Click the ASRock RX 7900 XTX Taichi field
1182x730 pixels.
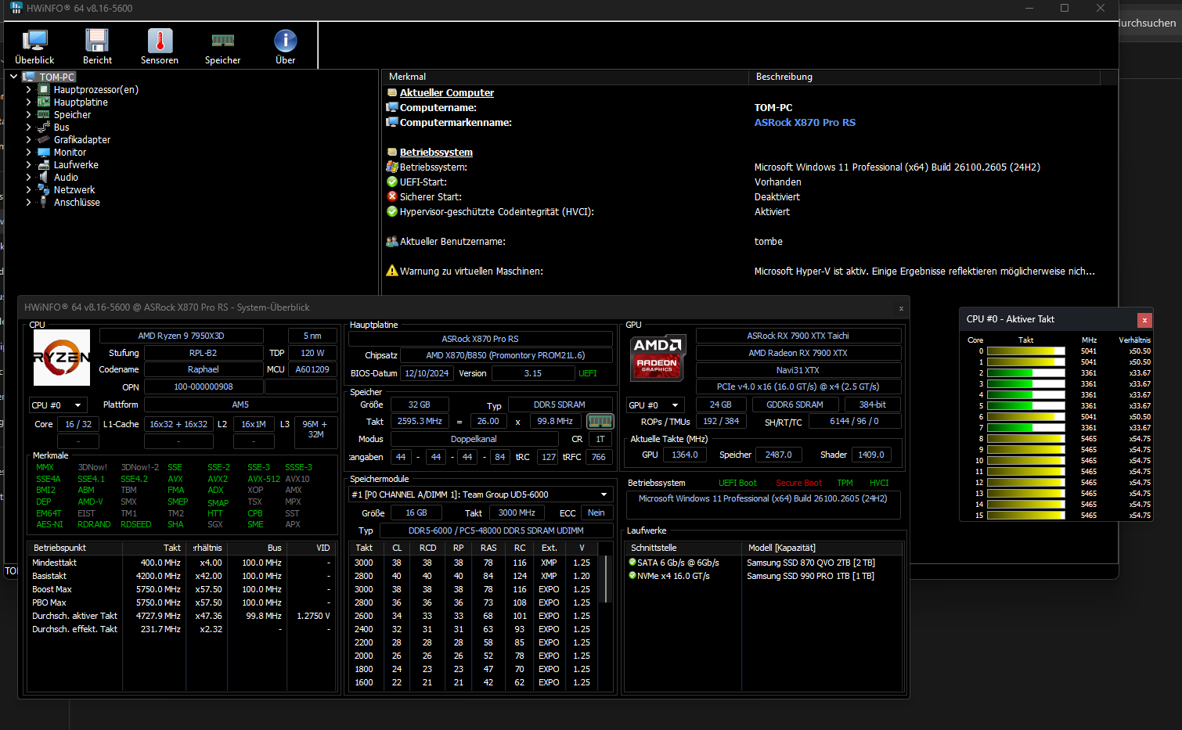798,336
